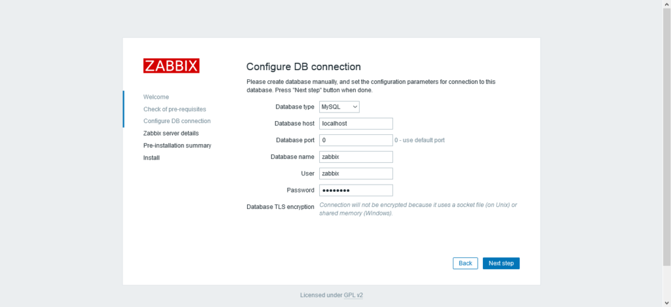The width and height of the screenshot is (671, 307).
Task: Focus the Database host field containing localhost
Action: tap(356, 124)
